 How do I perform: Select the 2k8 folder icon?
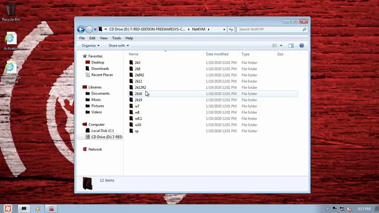(131, 69)
